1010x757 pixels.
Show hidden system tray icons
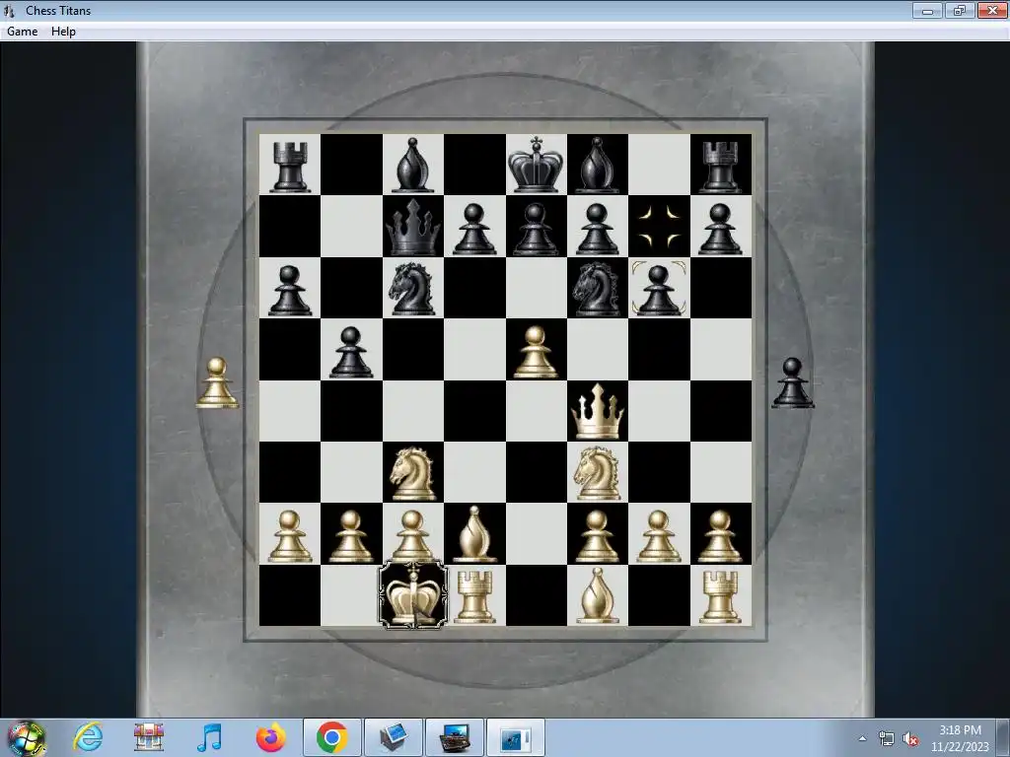[862, 738]
